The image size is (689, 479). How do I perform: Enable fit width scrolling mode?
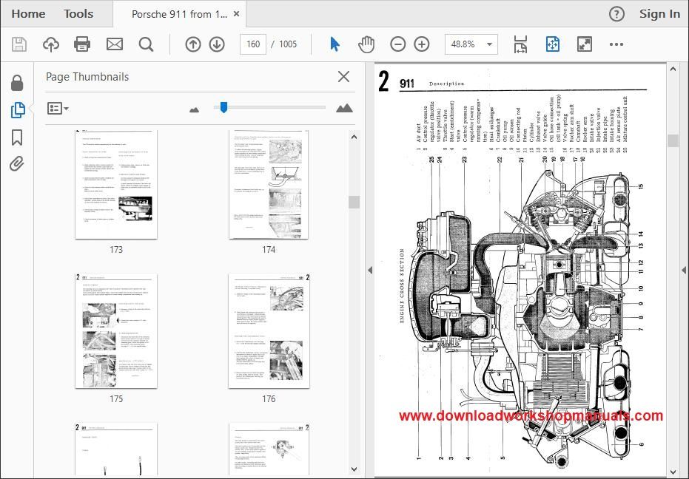[x=520, y=44]
